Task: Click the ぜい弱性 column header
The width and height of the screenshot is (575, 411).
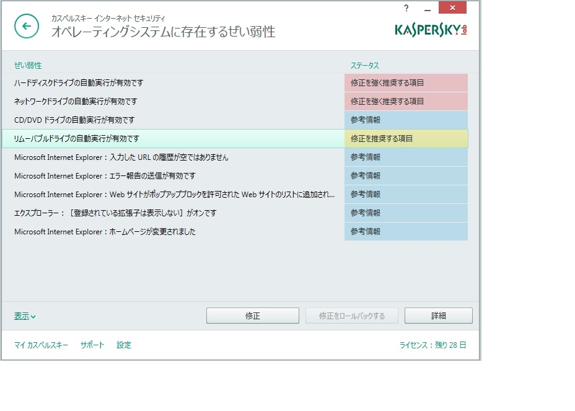Action: 28,65
